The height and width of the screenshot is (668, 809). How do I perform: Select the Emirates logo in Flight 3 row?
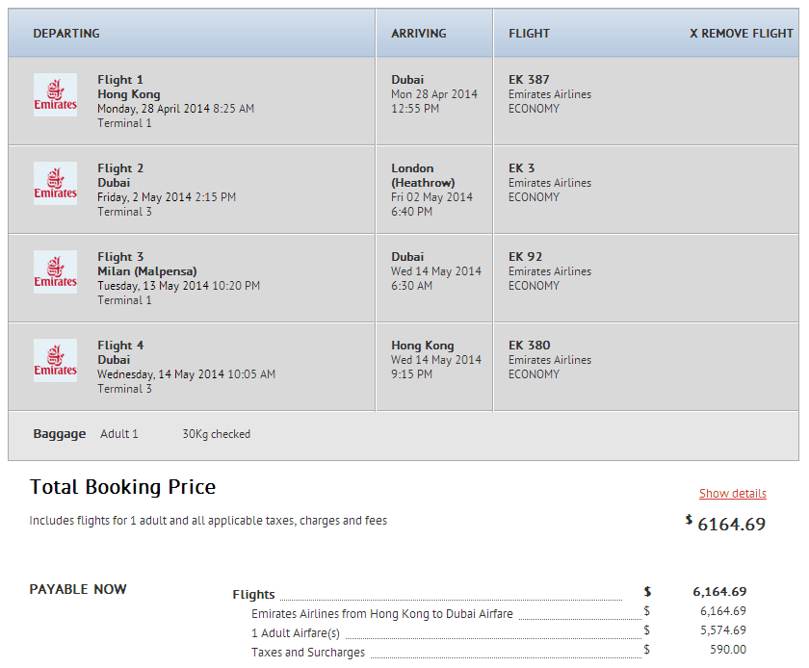(x=55, y=272)
